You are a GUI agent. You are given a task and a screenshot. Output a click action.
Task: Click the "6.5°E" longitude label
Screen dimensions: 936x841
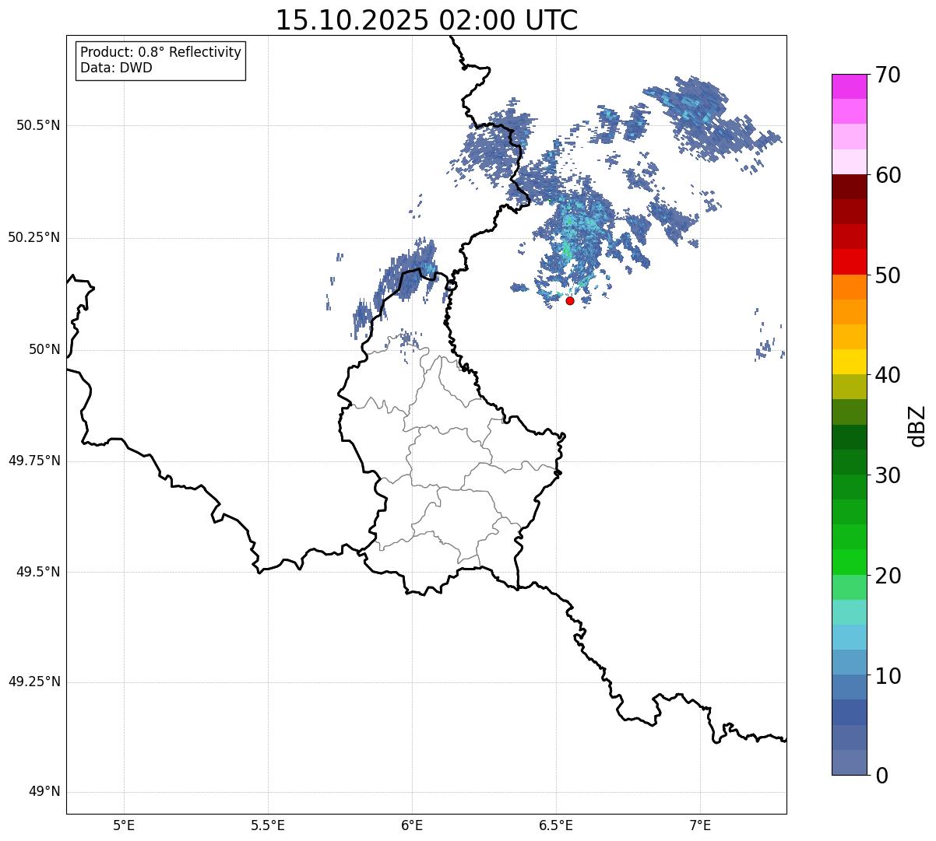[556, 825]
